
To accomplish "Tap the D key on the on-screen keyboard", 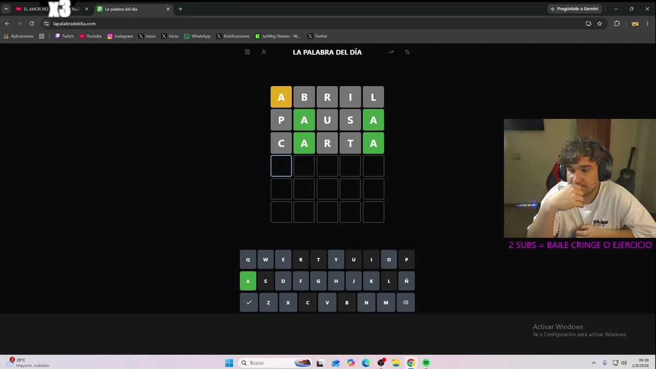I will 283,281.
